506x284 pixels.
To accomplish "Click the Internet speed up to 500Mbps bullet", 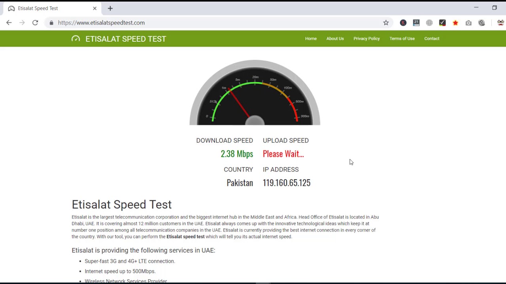I will tap(120, 271).
